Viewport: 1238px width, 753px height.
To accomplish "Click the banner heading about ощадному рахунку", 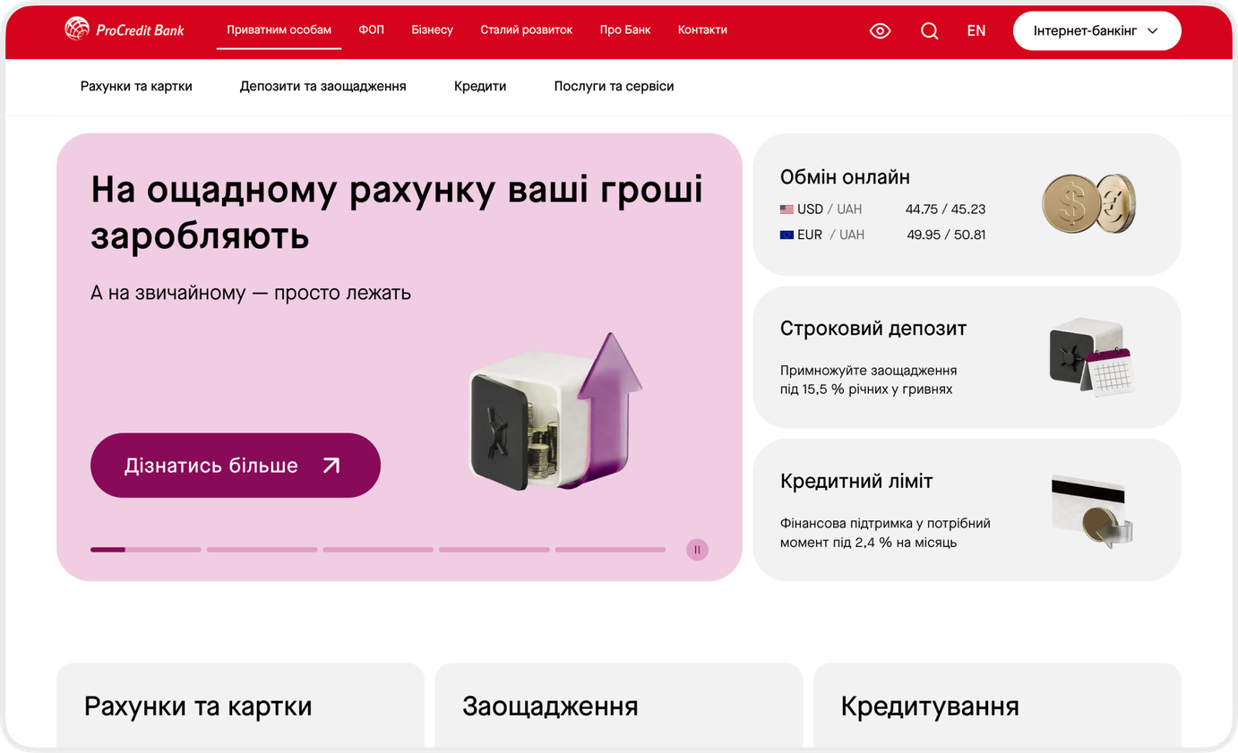I will click(397, 213).
